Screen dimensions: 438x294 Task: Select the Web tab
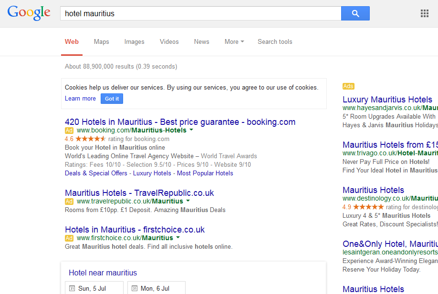point(72,41)
